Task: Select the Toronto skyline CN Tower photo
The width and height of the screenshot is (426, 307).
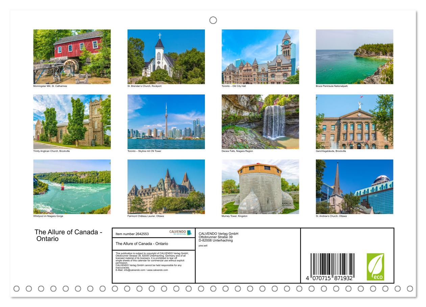Action: [x=166, y=122]
